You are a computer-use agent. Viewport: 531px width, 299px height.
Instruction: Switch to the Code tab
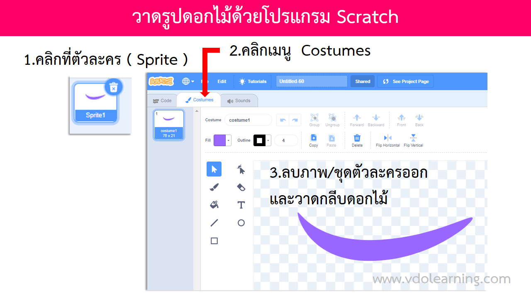coord(162,100)
